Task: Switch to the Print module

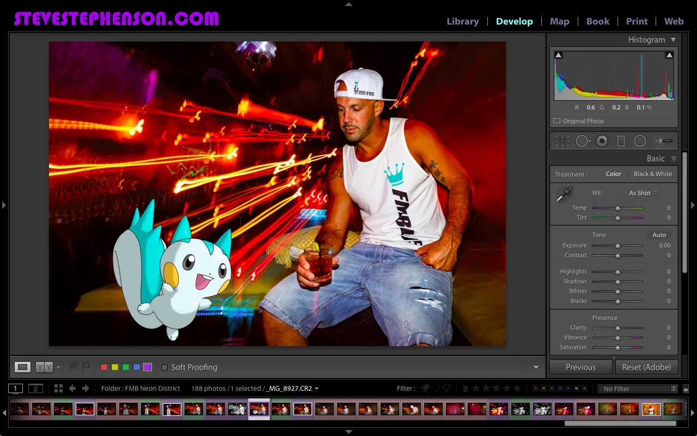Action: coord(637,21)
